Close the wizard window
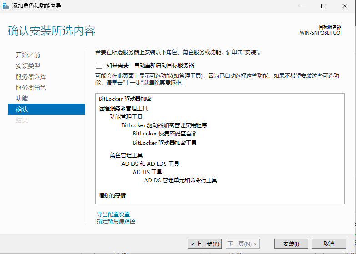 (x=345, y=6)
